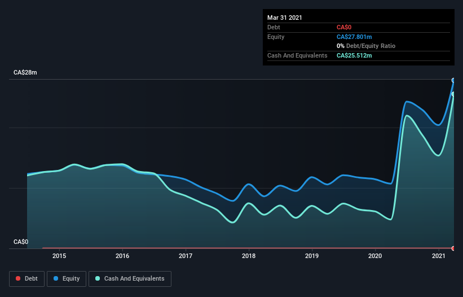Screen dimensions: 463x297
Task: Click the teal Cash legend dot
Action: [x=98, y=278]
